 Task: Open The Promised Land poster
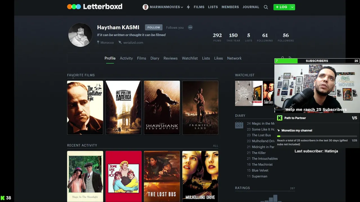pos(200,108)
